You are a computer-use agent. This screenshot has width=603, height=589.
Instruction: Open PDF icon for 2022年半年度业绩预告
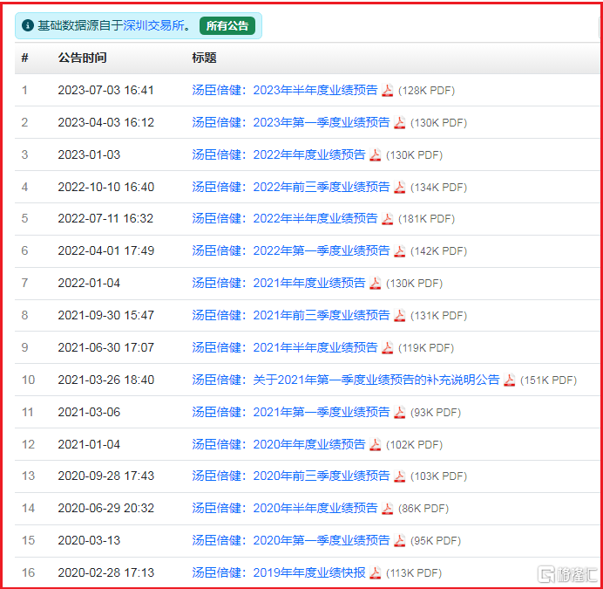point(387,219)
